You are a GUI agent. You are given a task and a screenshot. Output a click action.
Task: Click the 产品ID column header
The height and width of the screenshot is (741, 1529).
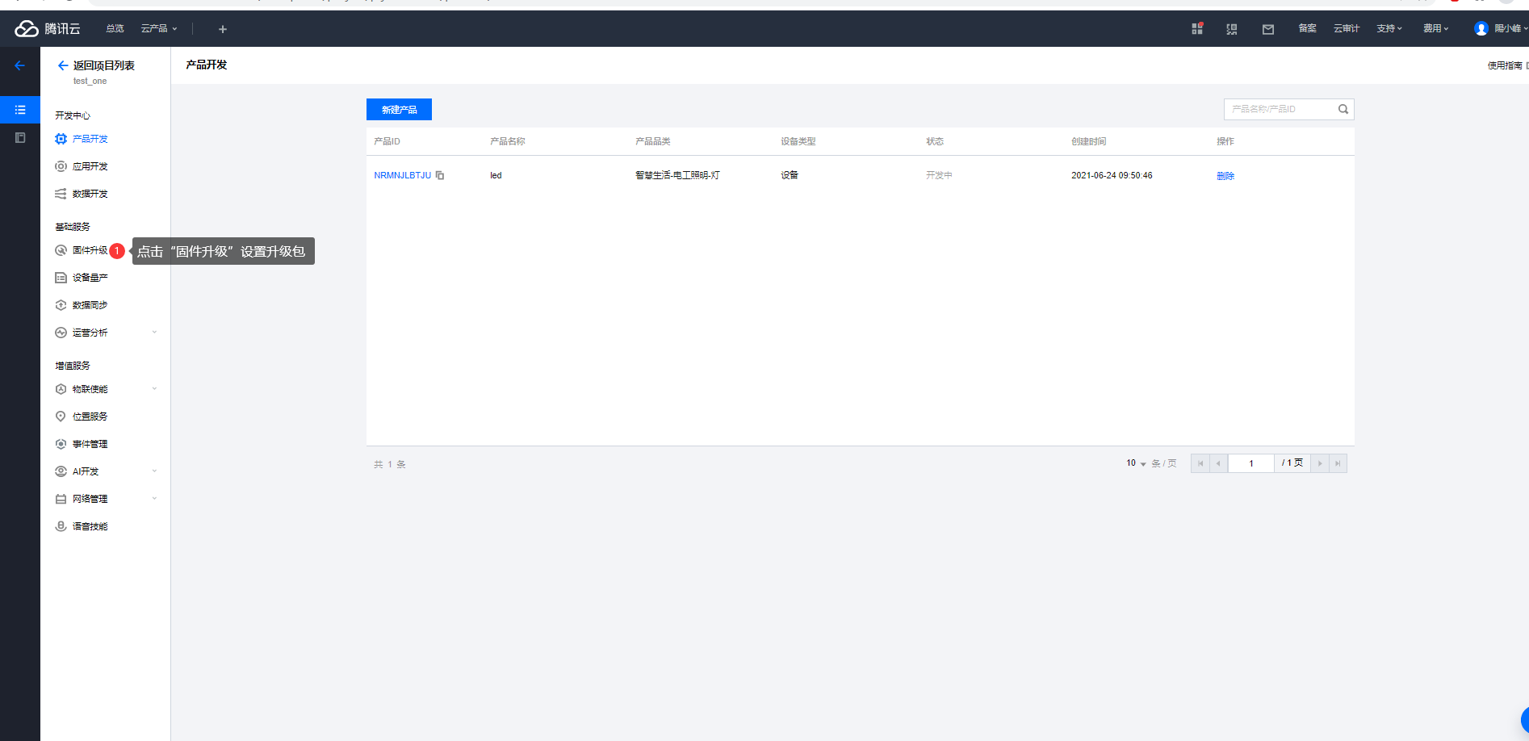click(x=387, y=141)
